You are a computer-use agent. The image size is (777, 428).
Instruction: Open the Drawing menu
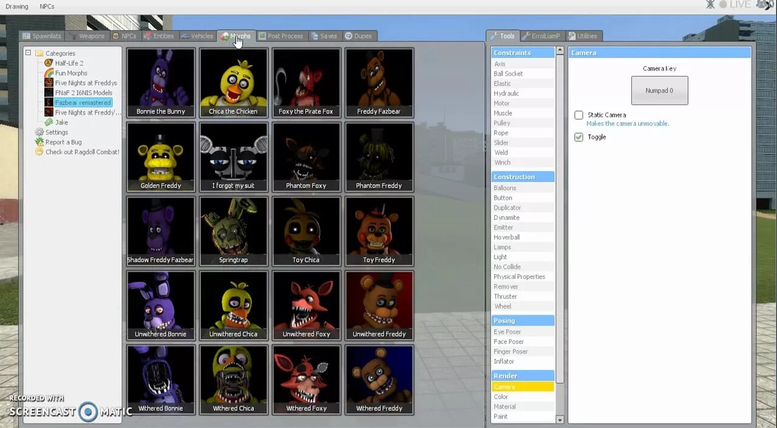pyautogui.click(x=17, y=7)
